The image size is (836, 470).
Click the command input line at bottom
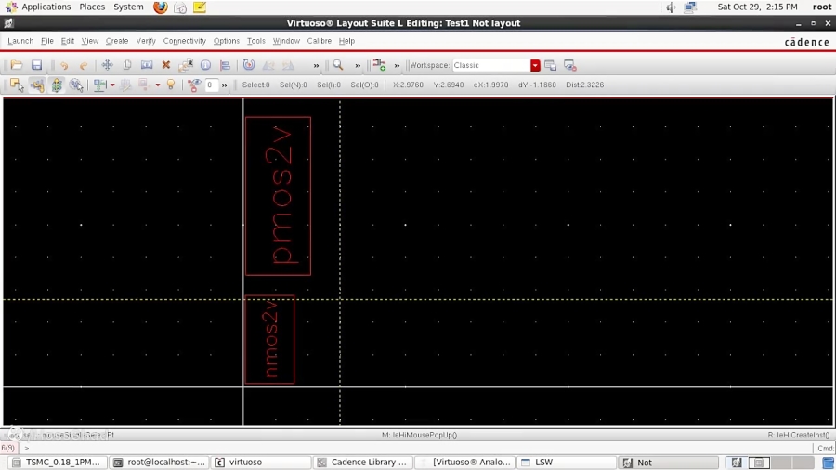419,448
